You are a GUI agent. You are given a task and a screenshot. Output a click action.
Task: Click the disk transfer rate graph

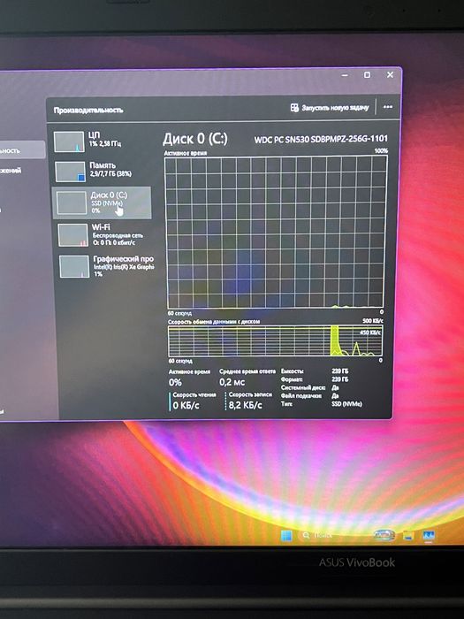(x=275, y=341)
